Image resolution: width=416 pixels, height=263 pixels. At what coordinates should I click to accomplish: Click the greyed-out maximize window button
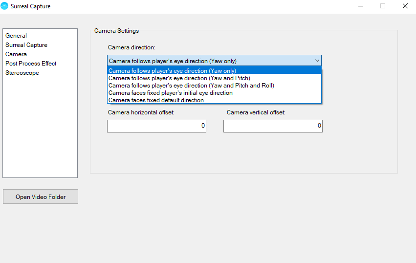pos(383,6)
